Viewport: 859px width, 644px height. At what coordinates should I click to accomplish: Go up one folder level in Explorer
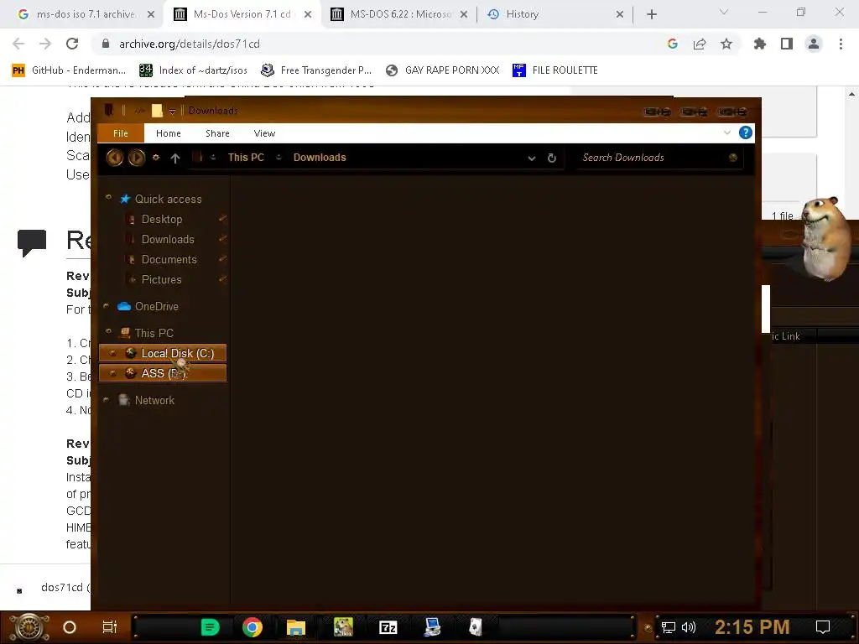175,158
